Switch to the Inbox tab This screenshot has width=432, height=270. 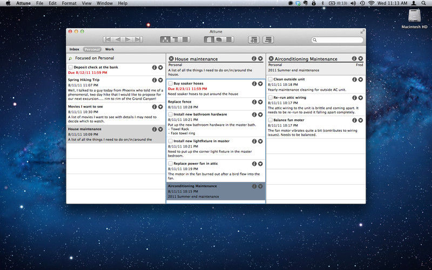pos(74,49)
